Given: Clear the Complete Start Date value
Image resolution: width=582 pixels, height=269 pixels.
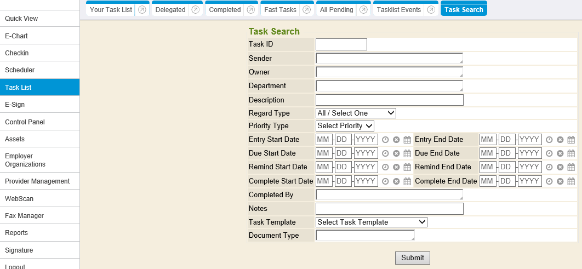Looking at the screenshot, I should [396, 181].
